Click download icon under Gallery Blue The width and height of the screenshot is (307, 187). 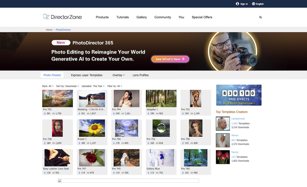point(148,173)
